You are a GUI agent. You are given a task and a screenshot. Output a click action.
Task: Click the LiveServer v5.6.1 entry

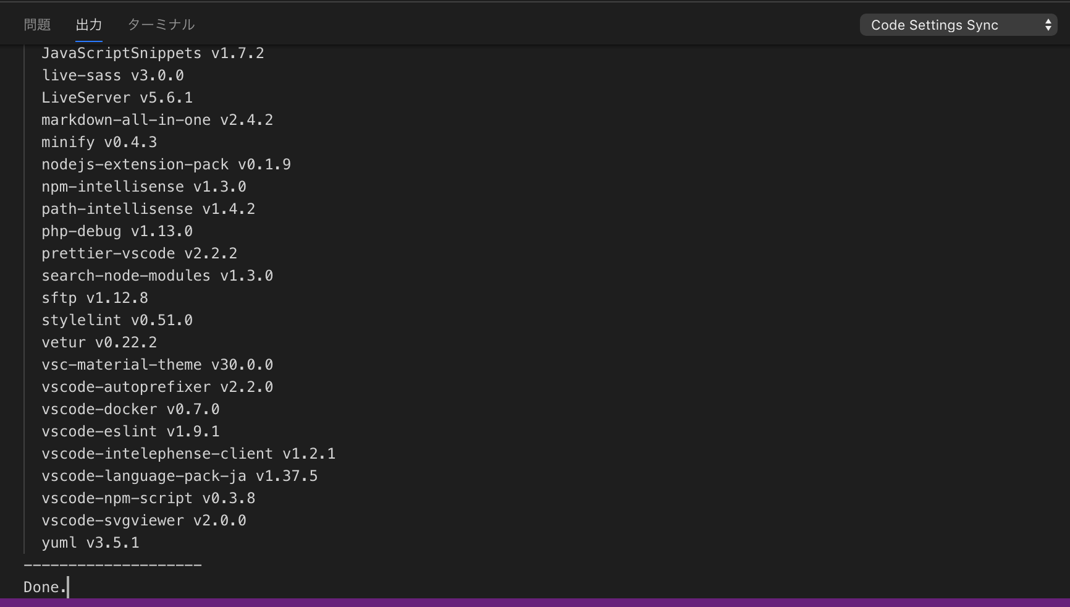(x=117, y=98)
